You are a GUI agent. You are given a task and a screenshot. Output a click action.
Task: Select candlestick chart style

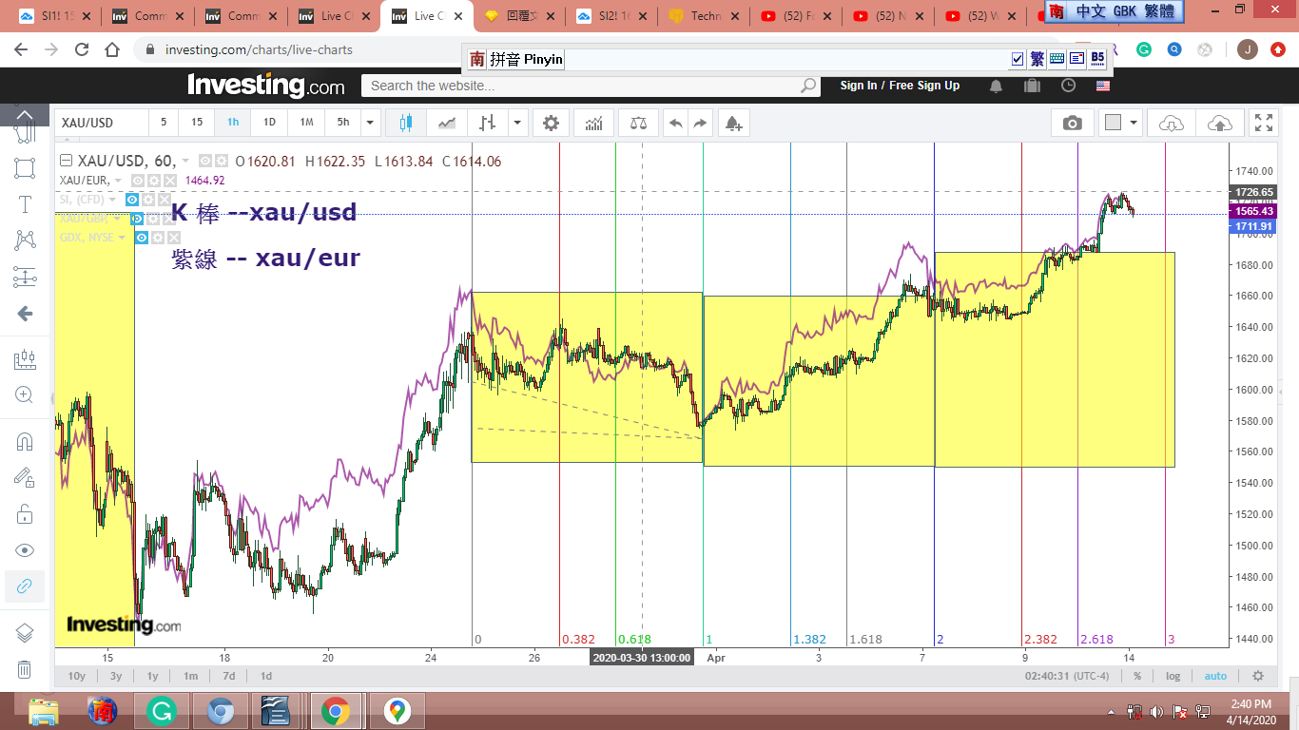pyautogui.click(x=407, y=123)
